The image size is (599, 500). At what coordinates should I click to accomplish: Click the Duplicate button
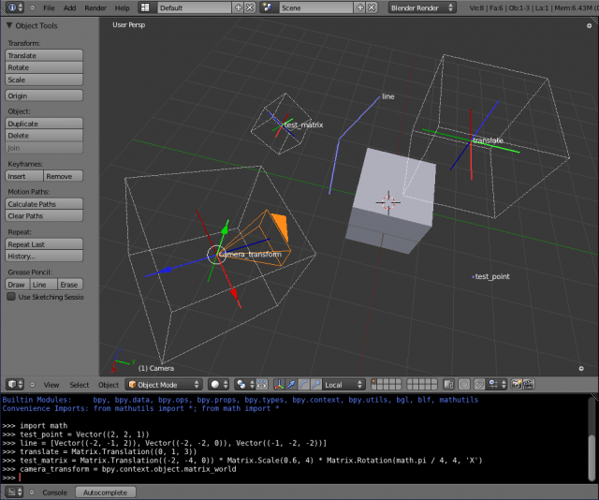click(44, 124)
